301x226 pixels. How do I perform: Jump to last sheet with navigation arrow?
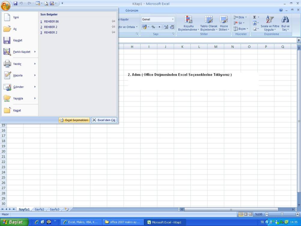(14, 209)
